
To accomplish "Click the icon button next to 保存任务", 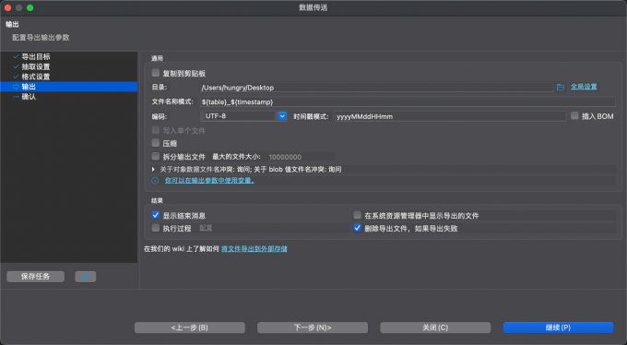I will point(85,277).
